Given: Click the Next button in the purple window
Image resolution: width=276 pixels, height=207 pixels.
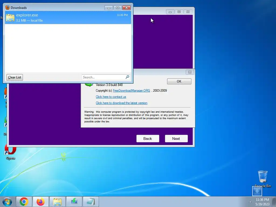Looking at the screenshot, I should pyautogui.click(x=176, y=139).
